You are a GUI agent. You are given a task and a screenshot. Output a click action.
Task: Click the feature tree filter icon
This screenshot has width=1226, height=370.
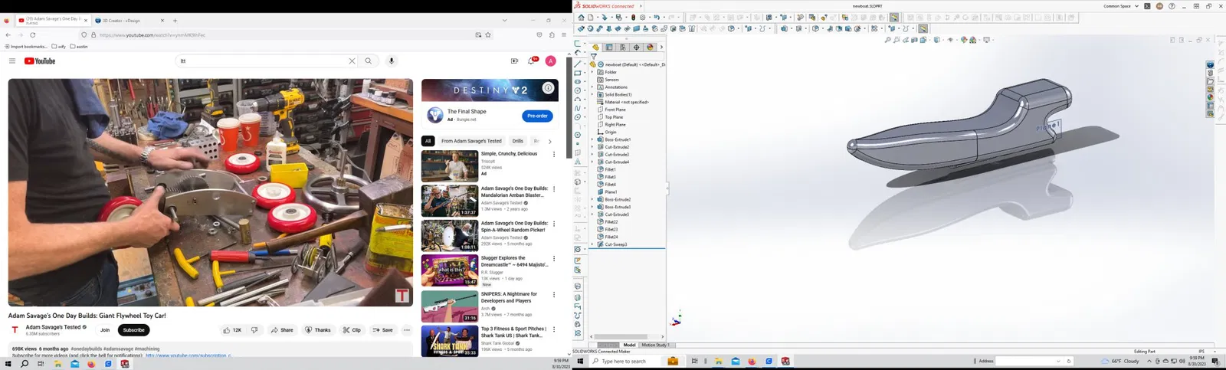click(593, 56)
